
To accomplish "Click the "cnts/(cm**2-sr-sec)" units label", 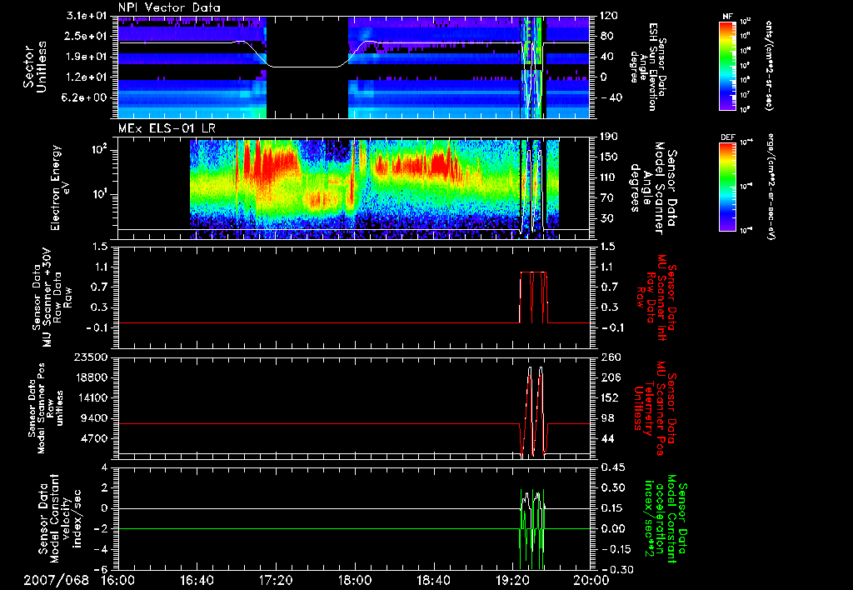I will 769,66.
